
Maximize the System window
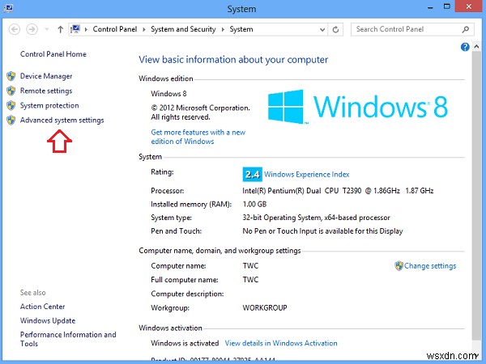[x=446, y=6]
